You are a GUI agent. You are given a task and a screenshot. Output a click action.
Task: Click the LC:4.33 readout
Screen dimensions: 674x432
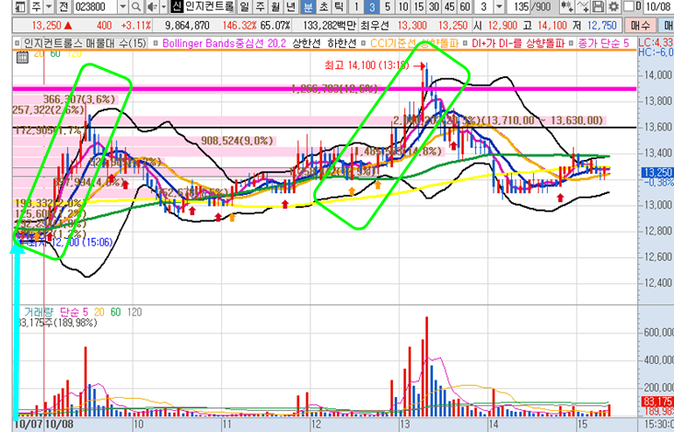[656, 43]
